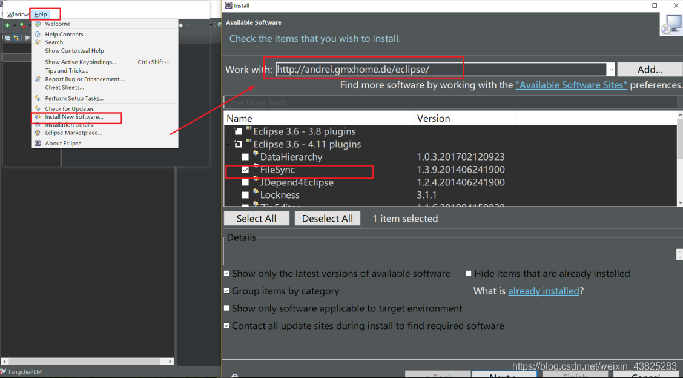
Task: Click the Select All button
Action: pos(257,219)
